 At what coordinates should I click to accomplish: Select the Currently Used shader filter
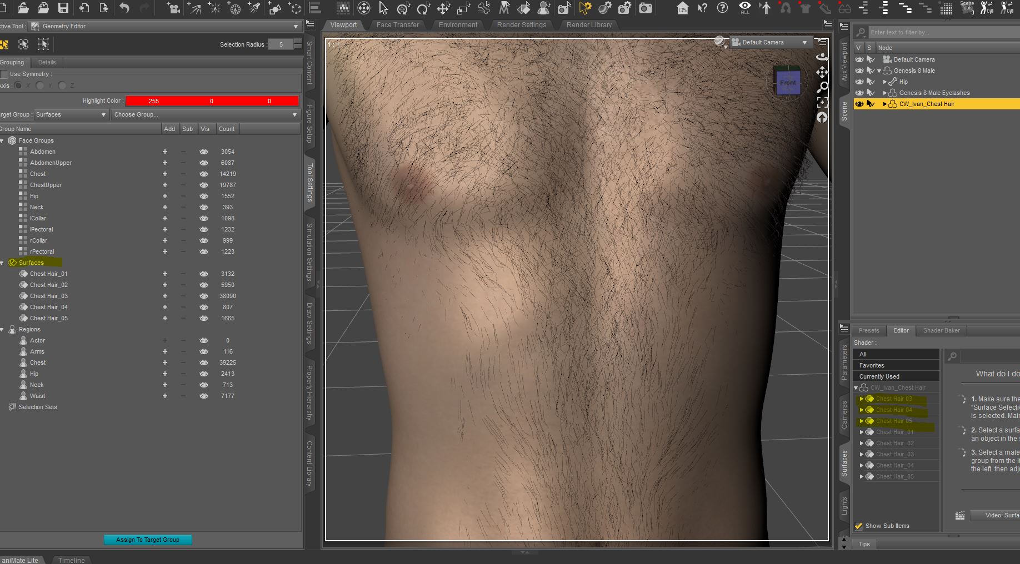coord(896,376)
